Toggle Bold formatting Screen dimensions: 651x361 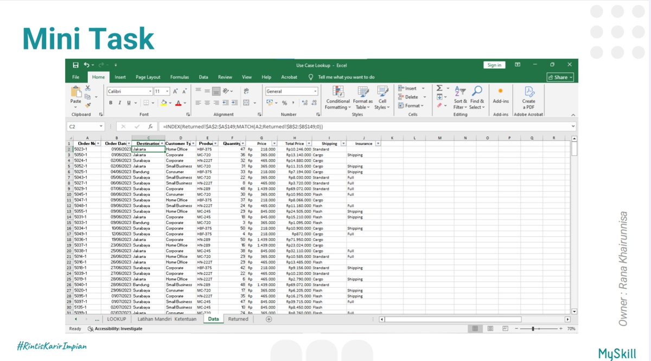111,103
